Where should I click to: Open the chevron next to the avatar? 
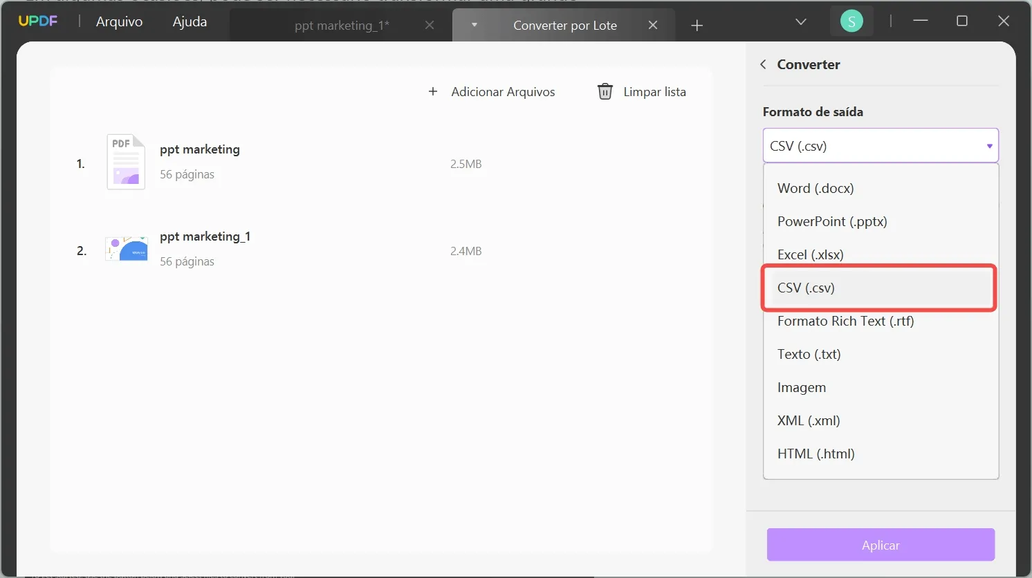pos(800,21)
